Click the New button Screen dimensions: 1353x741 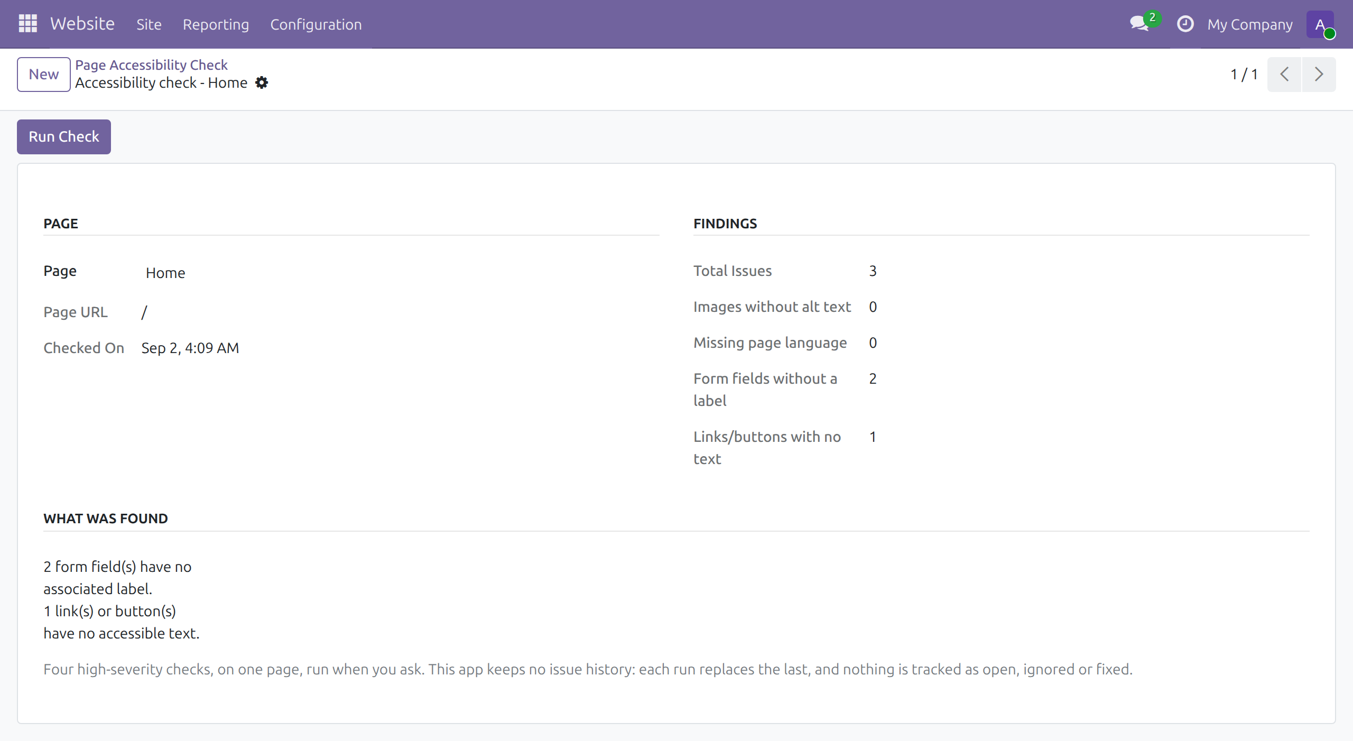tap(44, 75)
